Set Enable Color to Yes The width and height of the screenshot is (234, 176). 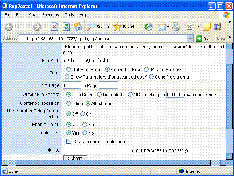tap(69, 124)
